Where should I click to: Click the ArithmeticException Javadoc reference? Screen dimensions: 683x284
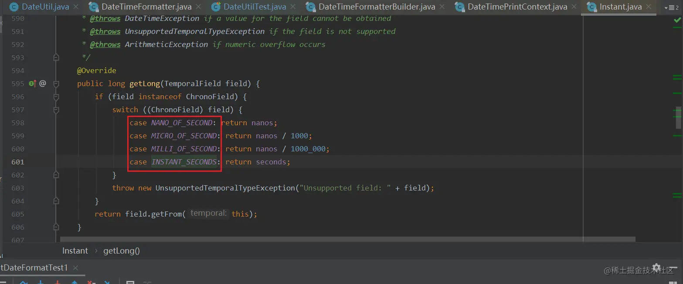click(166, 44)
